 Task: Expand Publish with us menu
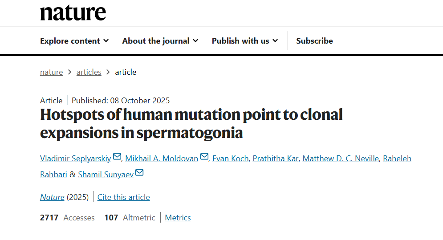245,41
